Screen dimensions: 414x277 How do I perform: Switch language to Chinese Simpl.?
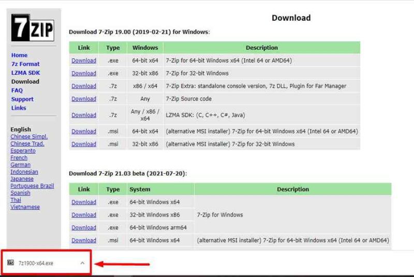click(x=29, y=136)
